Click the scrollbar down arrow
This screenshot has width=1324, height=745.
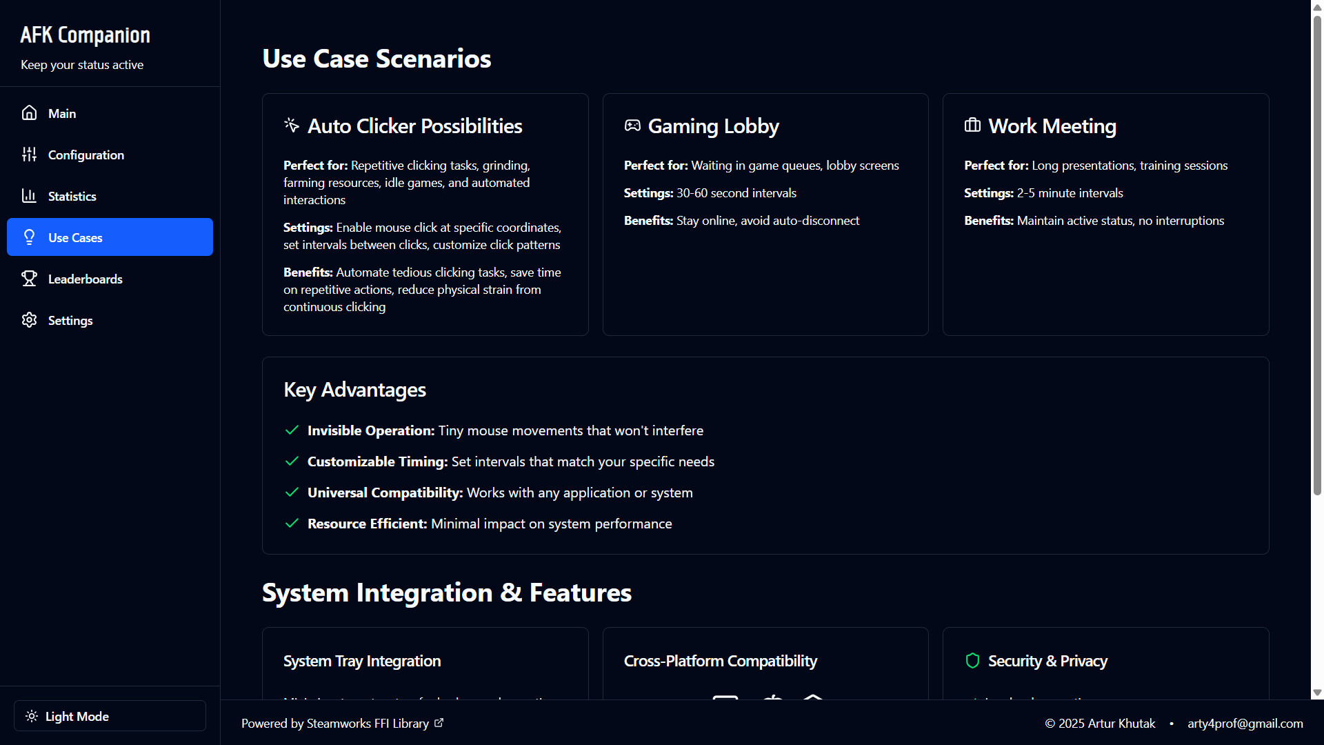tap(1317, 693)
